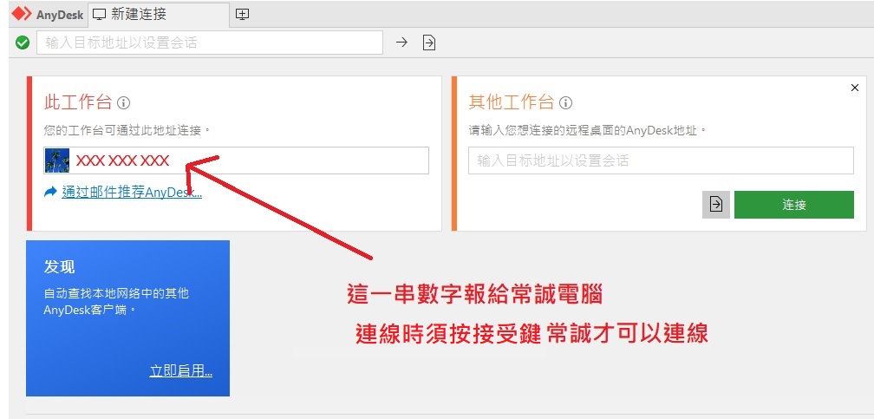Click the AnyDesk logo icon
874x419 pixels.
pos(21,15)
